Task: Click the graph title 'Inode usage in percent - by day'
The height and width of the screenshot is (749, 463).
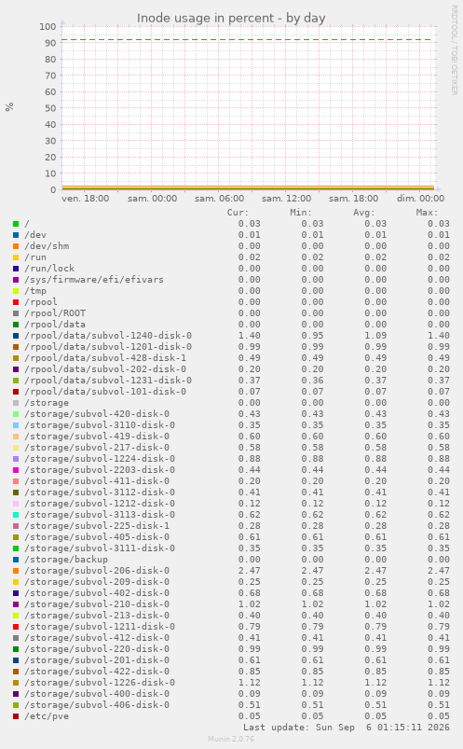Action: click(231, 18)
